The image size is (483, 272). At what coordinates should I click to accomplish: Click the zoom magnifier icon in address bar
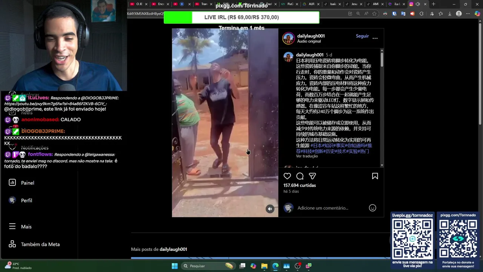[x=358, y=14]
